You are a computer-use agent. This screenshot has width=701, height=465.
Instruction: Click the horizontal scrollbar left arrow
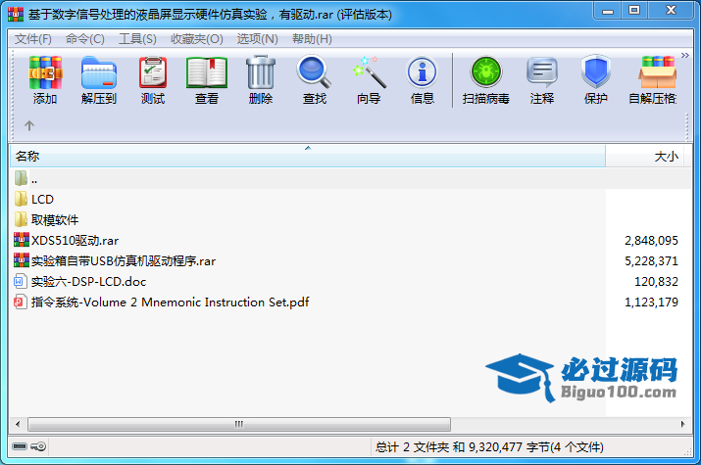[18, 424]
